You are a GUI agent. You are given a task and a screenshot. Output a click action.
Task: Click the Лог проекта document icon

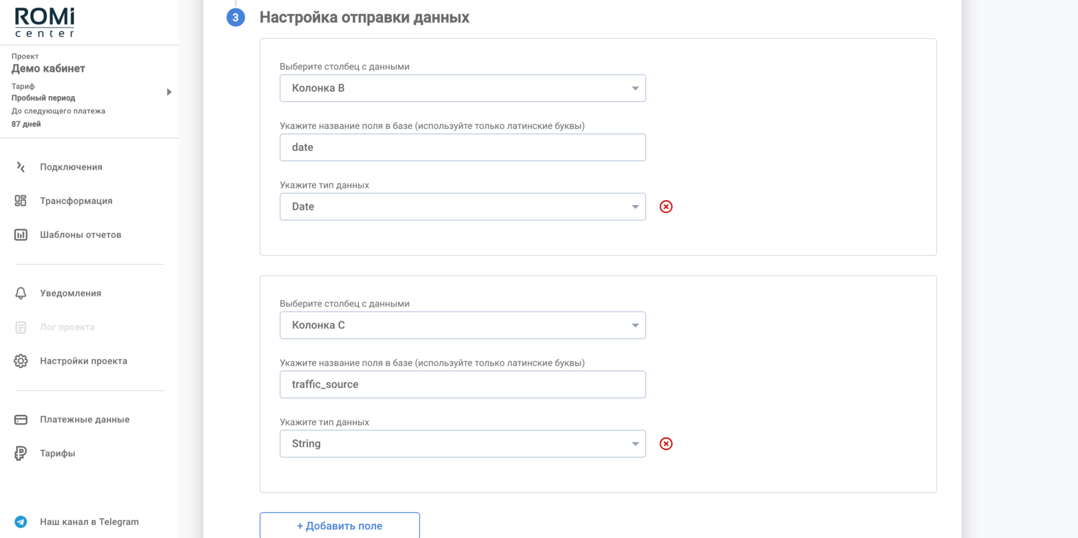click(x=21, y=327)
